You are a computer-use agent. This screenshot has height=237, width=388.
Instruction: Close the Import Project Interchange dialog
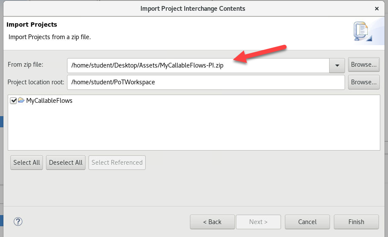pyautogui.click(x=377, y=9)
